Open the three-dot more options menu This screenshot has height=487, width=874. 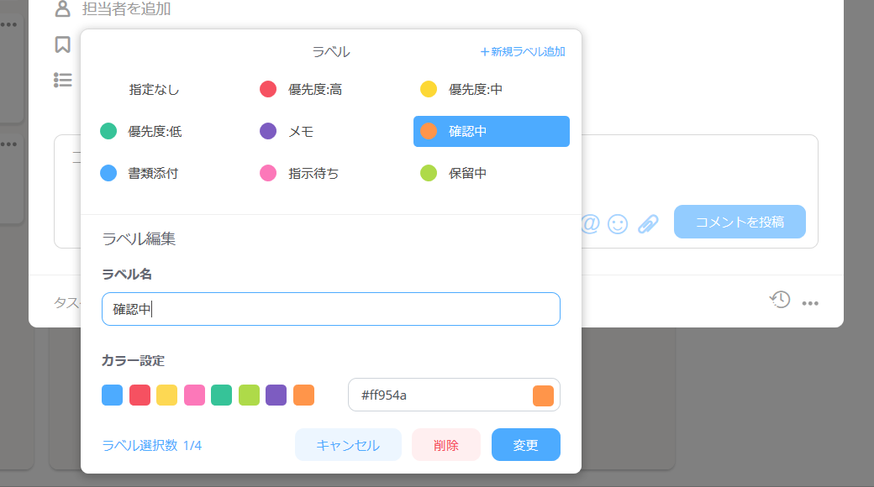click(x=810, y=303)
